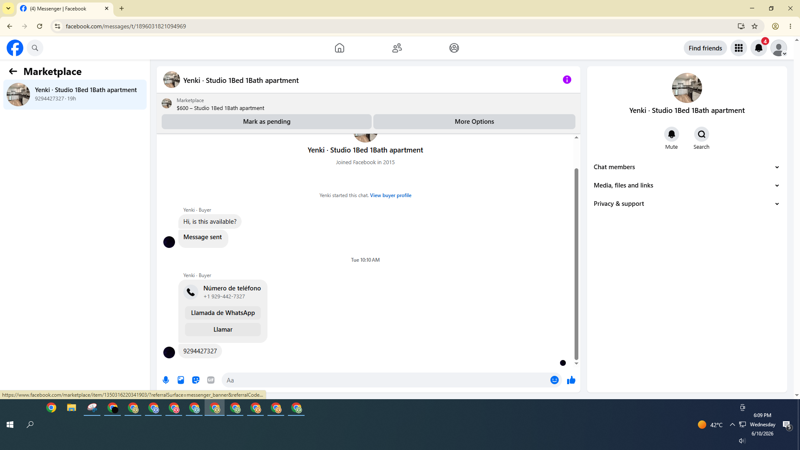The height and width of the screenshot is (450, 800).
Task: Open the notifications bell with badge
Action: (759, 48)
